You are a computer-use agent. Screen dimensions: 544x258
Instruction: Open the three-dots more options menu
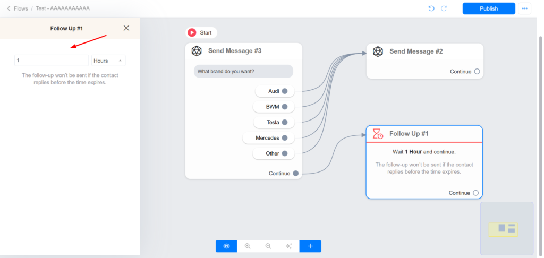(x=525, y=8)
